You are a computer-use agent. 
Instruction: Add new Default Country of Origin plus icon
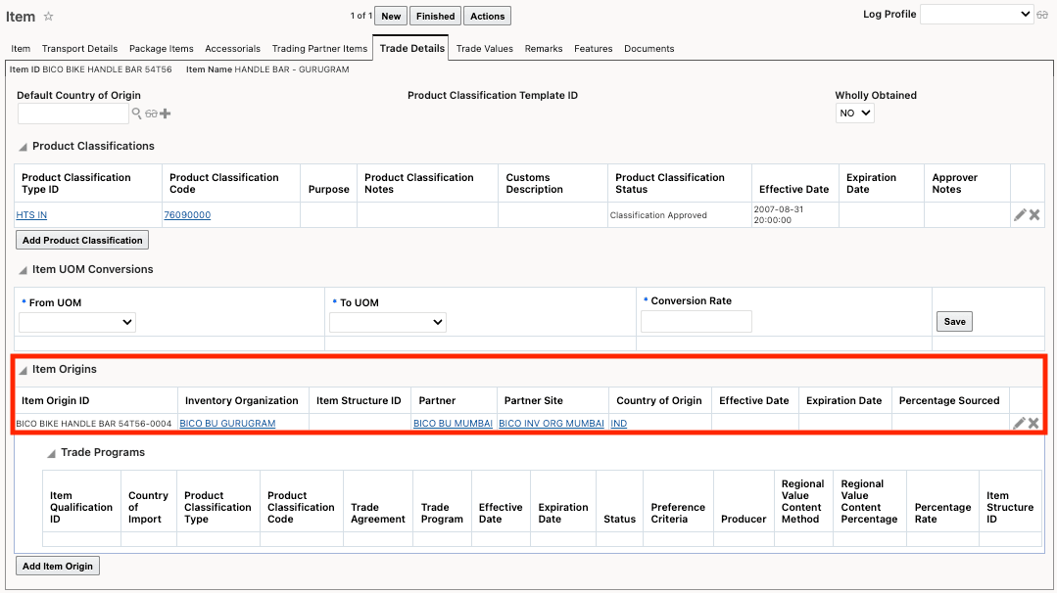pos(166,114)
